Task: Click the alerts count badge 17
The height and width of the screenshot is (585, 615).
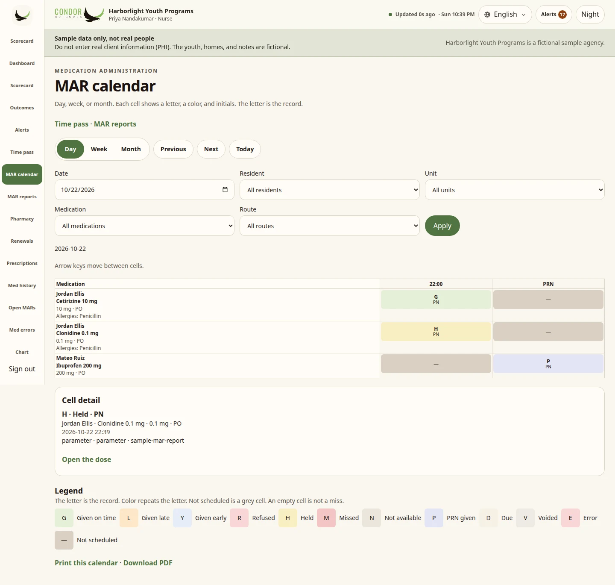Action: [562, 15]
